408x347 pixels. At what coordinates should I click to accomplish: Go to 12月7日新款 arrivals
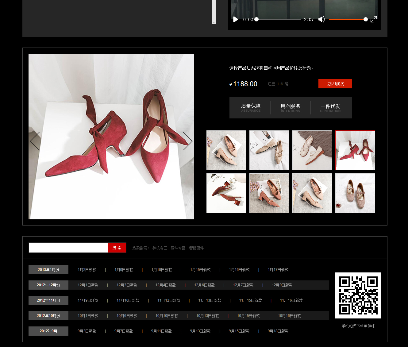[x=243, y=285]
